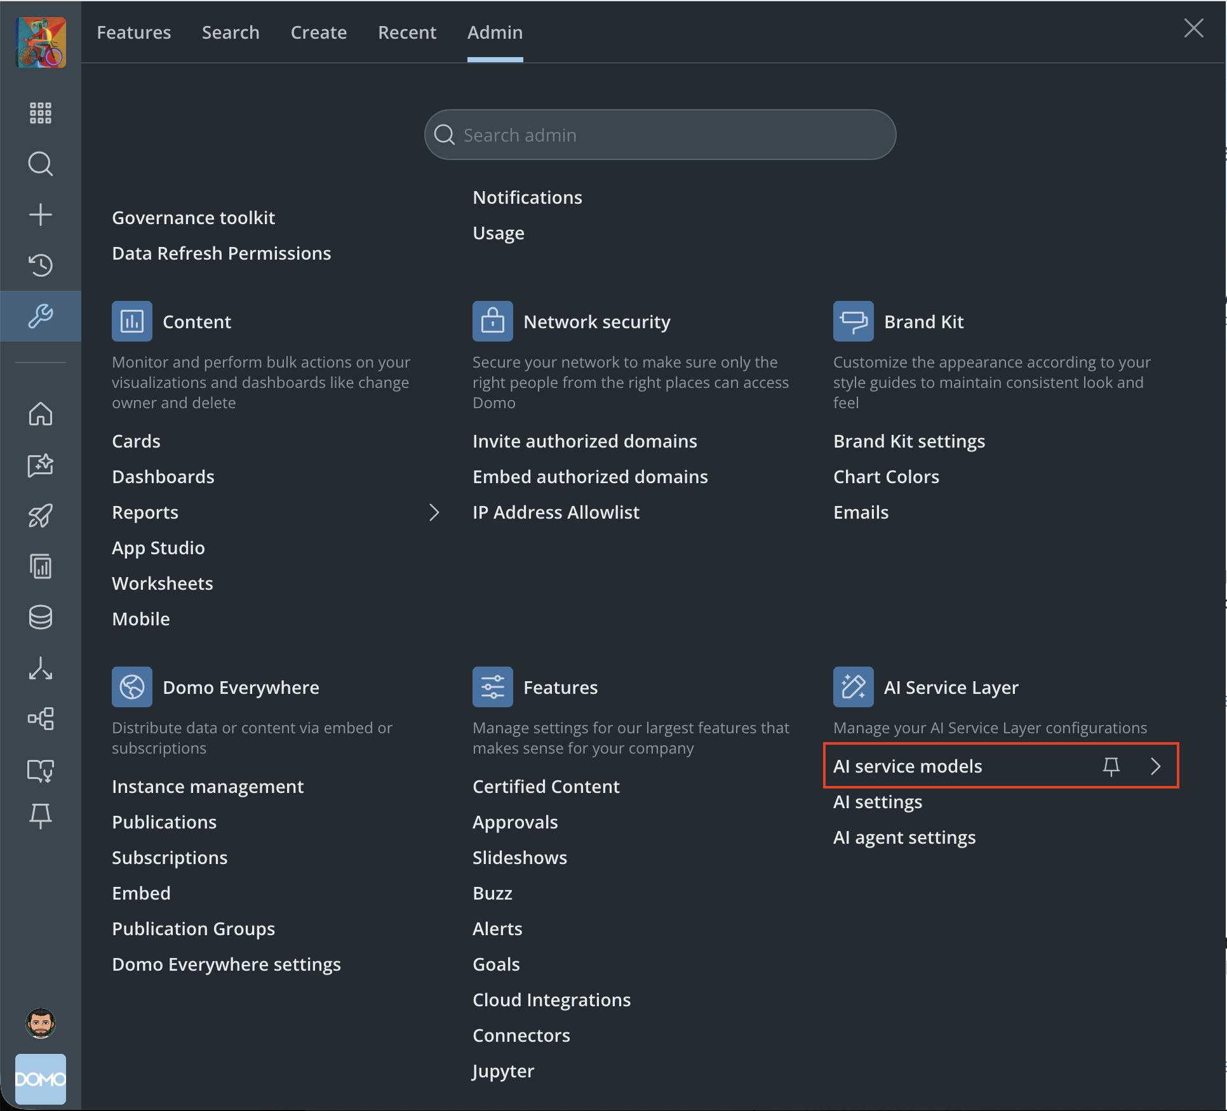Open Cards under Content

(x=137, y=441)
